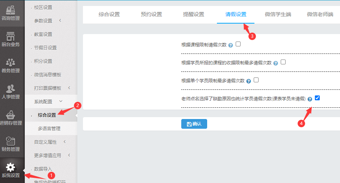Open 节假日设置 in side menu
The height and width of the screenshot is (183, 340).
(45, 48)
